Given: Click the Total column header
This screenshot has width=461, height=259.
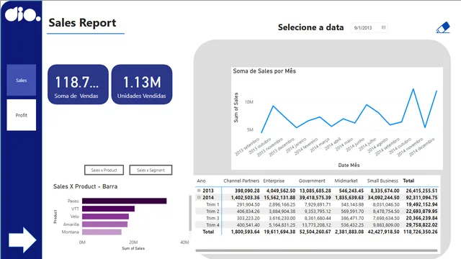Looking at the screenshot, I should [408, 181].
